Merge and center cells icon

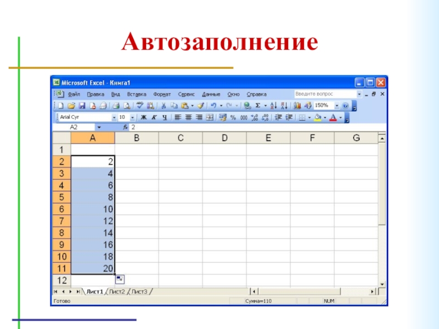210,117
